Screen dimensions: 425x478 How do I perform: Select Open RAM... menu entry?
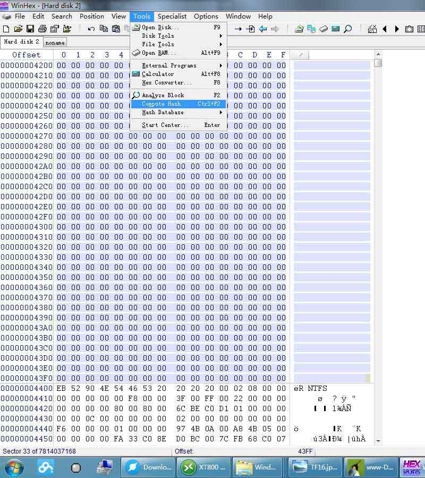coord(178,53)
